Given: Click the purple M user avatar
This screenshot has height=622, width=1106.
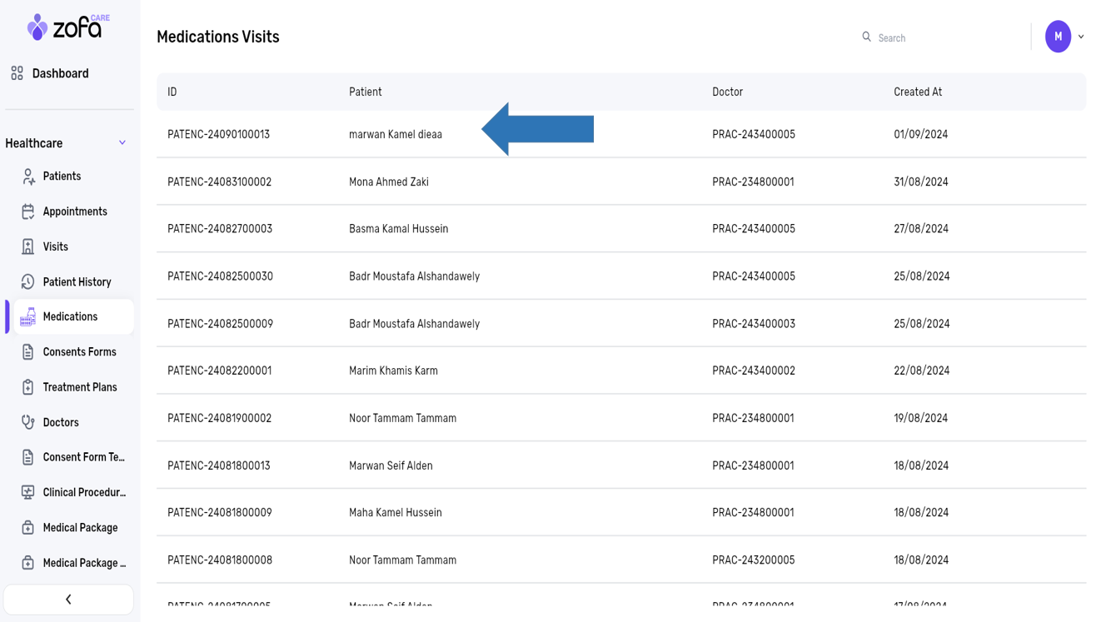Looking at the screenshot, I should coord(1058,37).
